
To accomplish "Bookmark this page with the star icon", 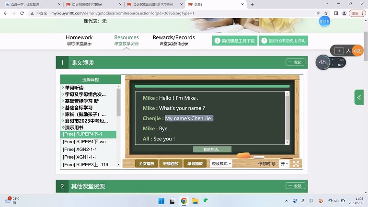I will (x=326, y=13).
